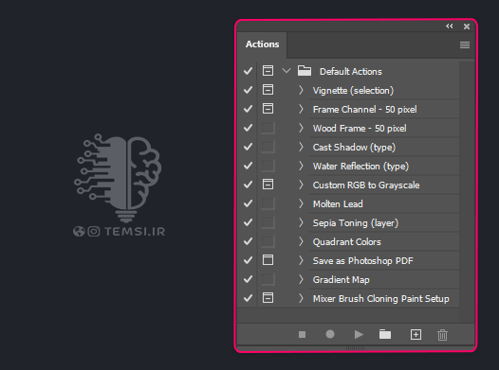Toggle checkmark for Molten Lead
The width and height of the screenshot is (499, 370).
(248, 203)
